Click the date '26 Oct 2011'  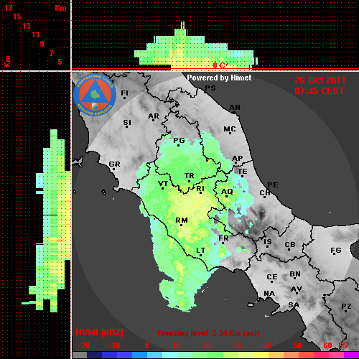(320, 80)
